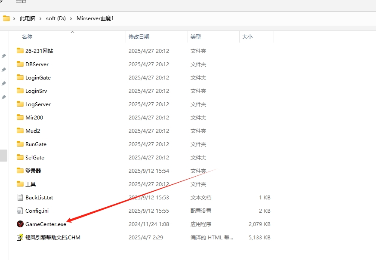Navigate to soft (D:) in breadcrumb
The width and height of the screenshot is (376, 260).
(56, 18)
